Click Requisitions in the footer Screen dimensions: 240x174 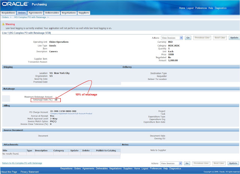coord(66,168)
